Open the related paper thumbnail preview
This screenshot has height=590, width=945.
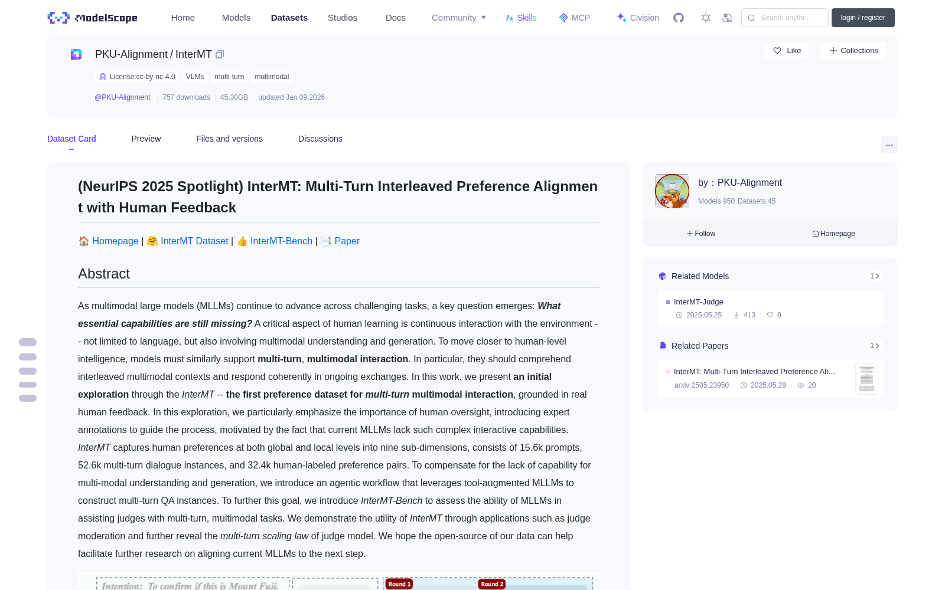(866, 379)
